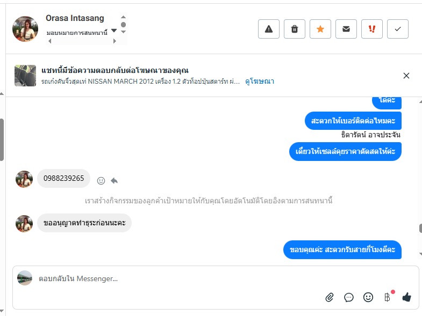Move conversation to trash with bin icon
This screenshot has height=316, width=422.
pos(295,29)
